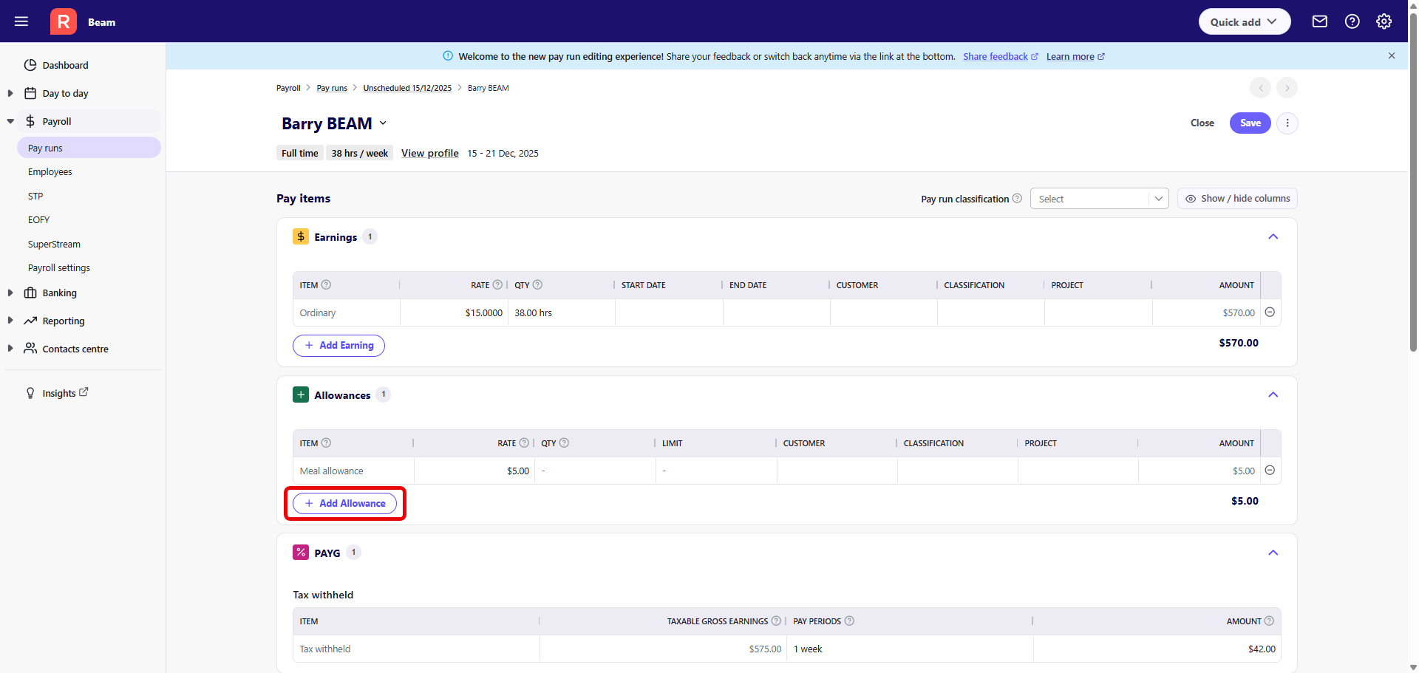Viewport: 1419px width, 673px height.
Task: Go to next employee arrow
Action: coord(1287,88)
